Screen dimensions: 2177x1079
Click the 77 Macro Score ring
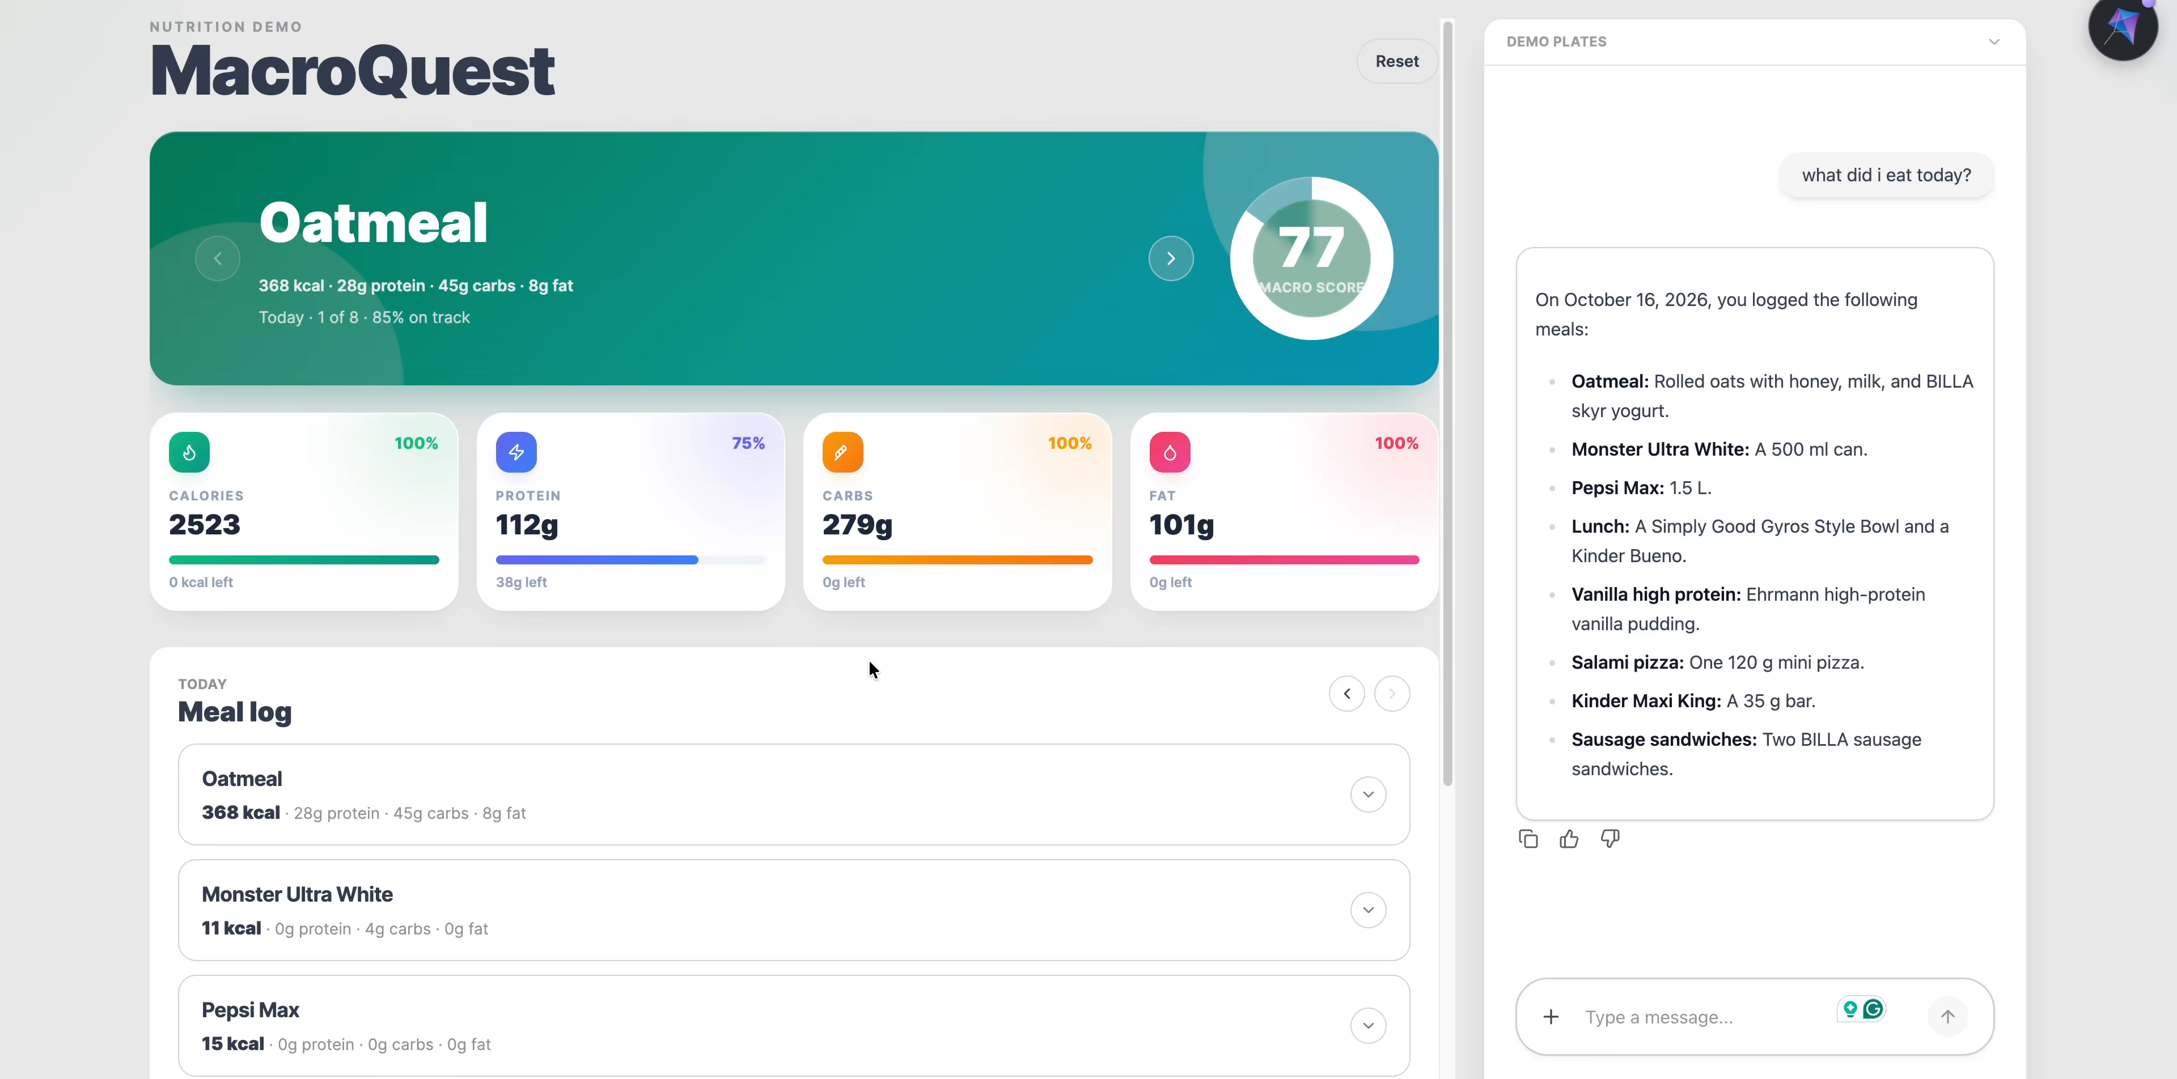(1311, 258)
